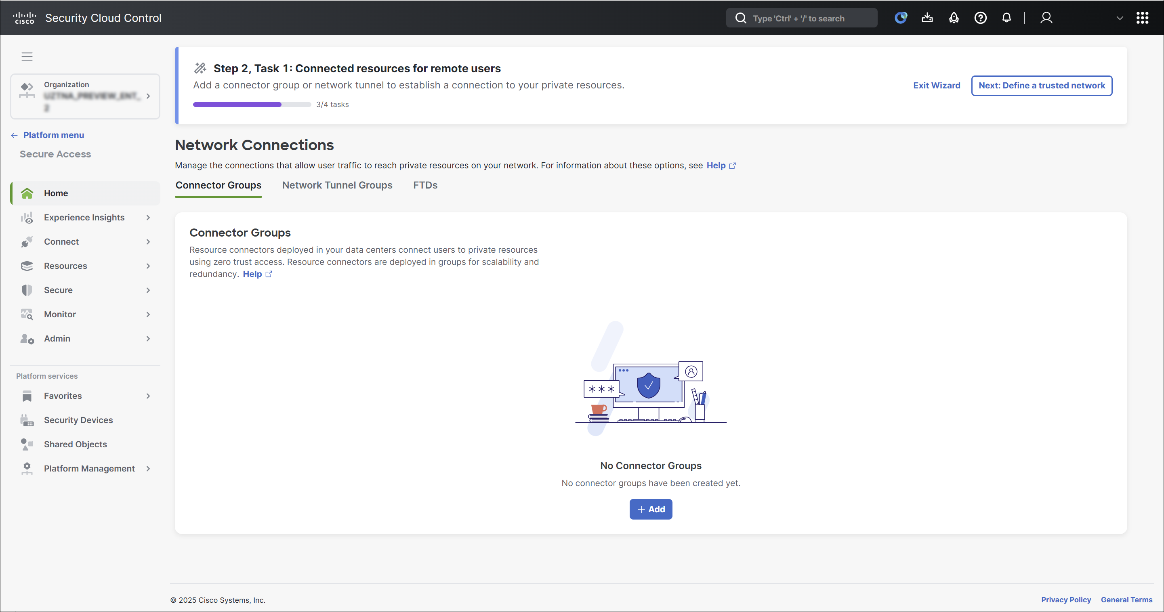1164x612 pixels.
Task: Click Next: Define a trusted network
Action: (1042, 85)
